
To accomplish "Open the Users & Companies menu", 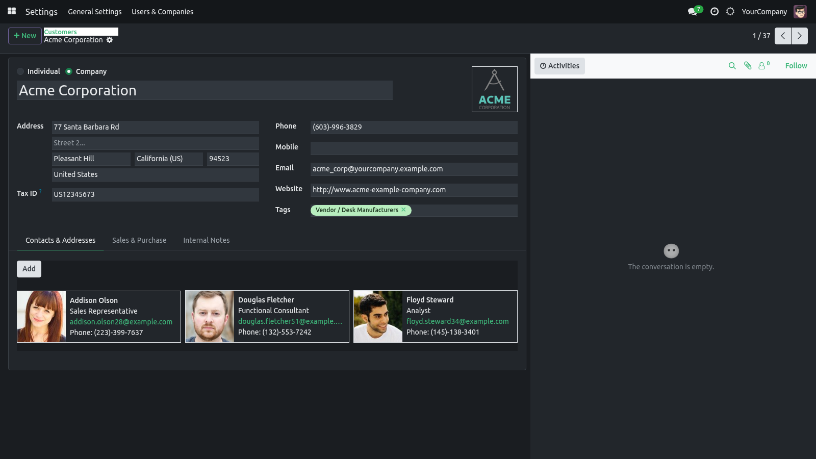I will point(162,12).
